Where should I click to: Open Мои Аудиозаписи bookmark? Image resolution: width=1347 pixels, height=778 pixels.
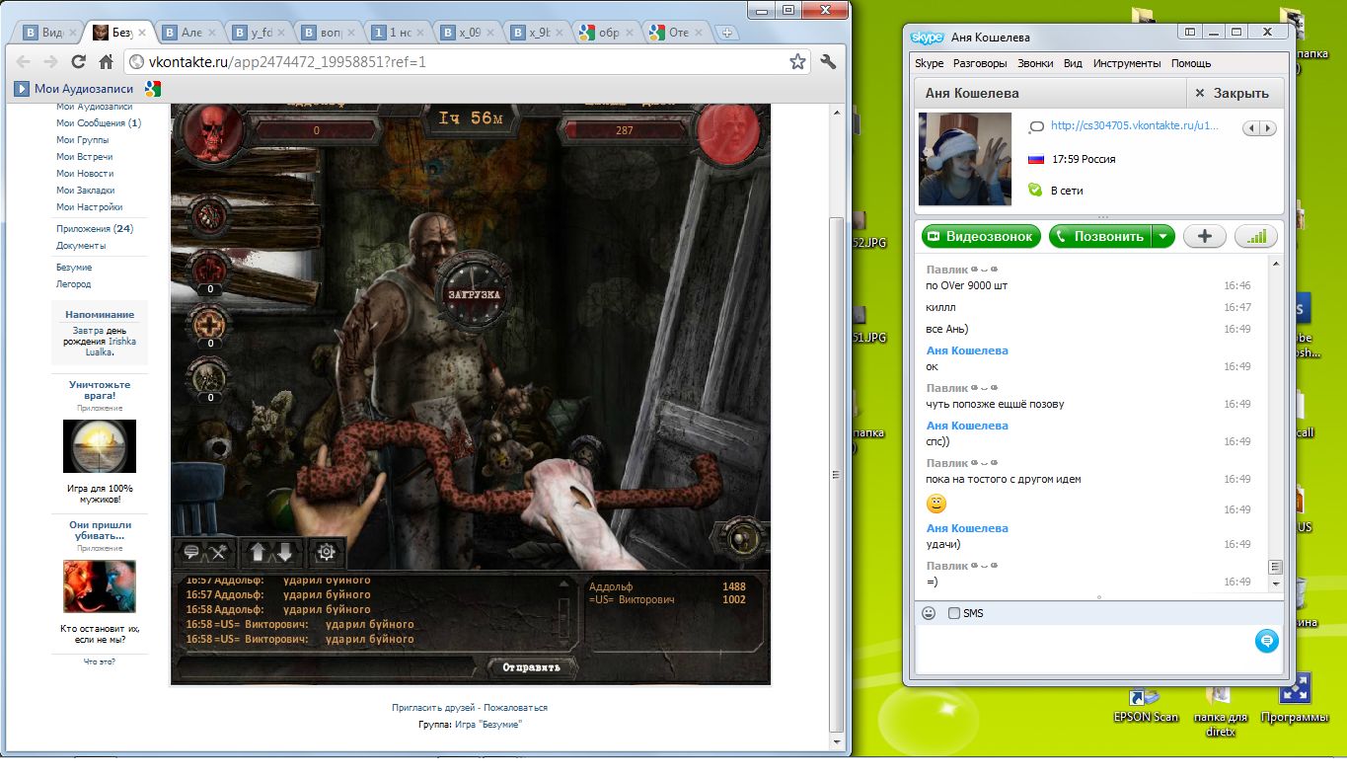pos(73,89)
